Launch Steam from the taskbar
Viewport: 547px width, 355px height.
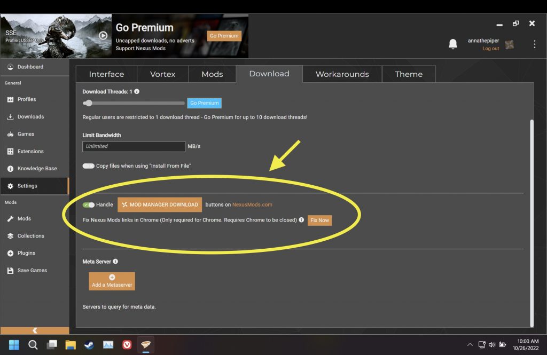pos(89,345)
